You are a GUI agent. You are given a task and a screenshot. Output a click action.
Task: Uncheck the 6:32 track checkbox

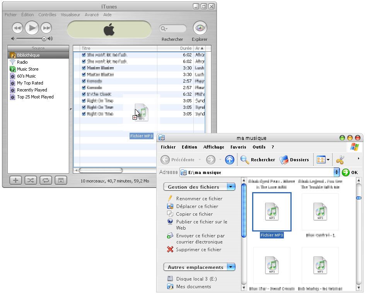click(x=84, y=94)
